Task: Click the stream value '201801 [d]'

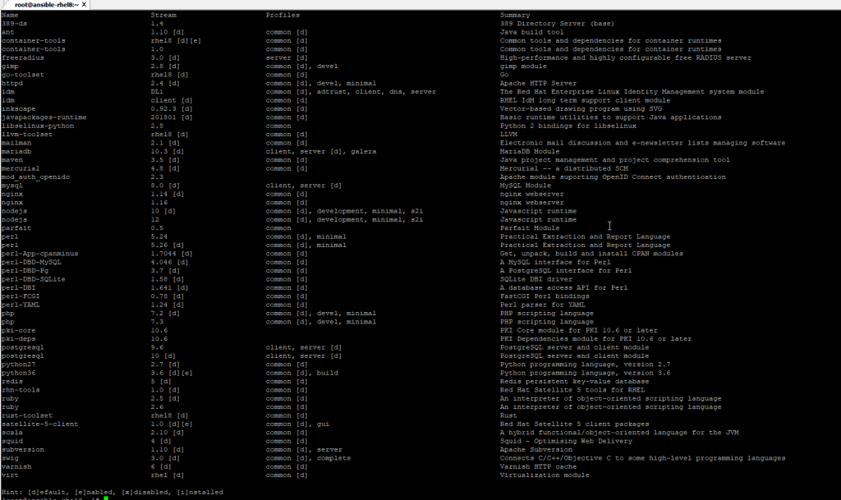Action: point(172,117)
